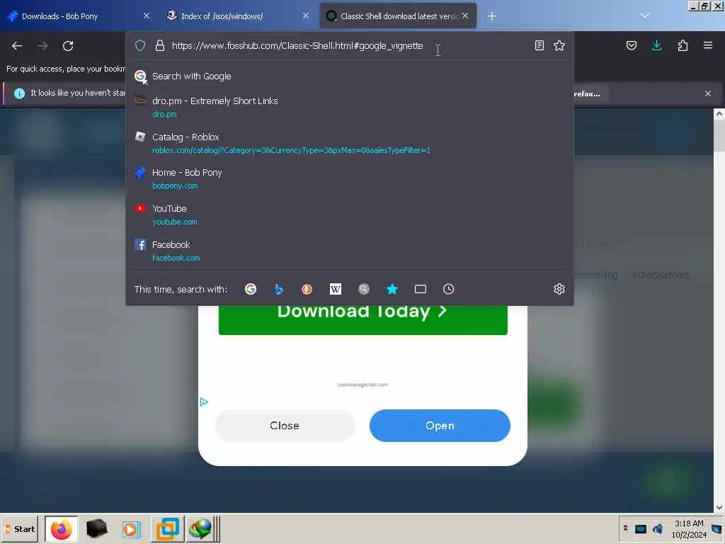
Task: Close the Index of /isos/windows/ tab
Action: coord(306,16)
